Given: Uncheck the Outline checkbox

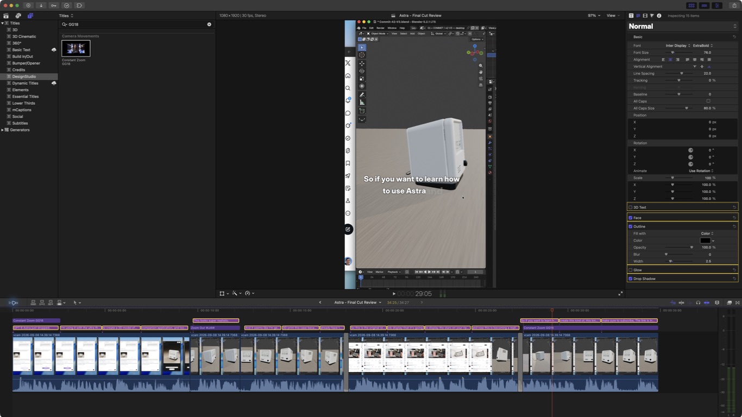Looking at the screenshot, I should pyautogui.click(x=631, y=226).
